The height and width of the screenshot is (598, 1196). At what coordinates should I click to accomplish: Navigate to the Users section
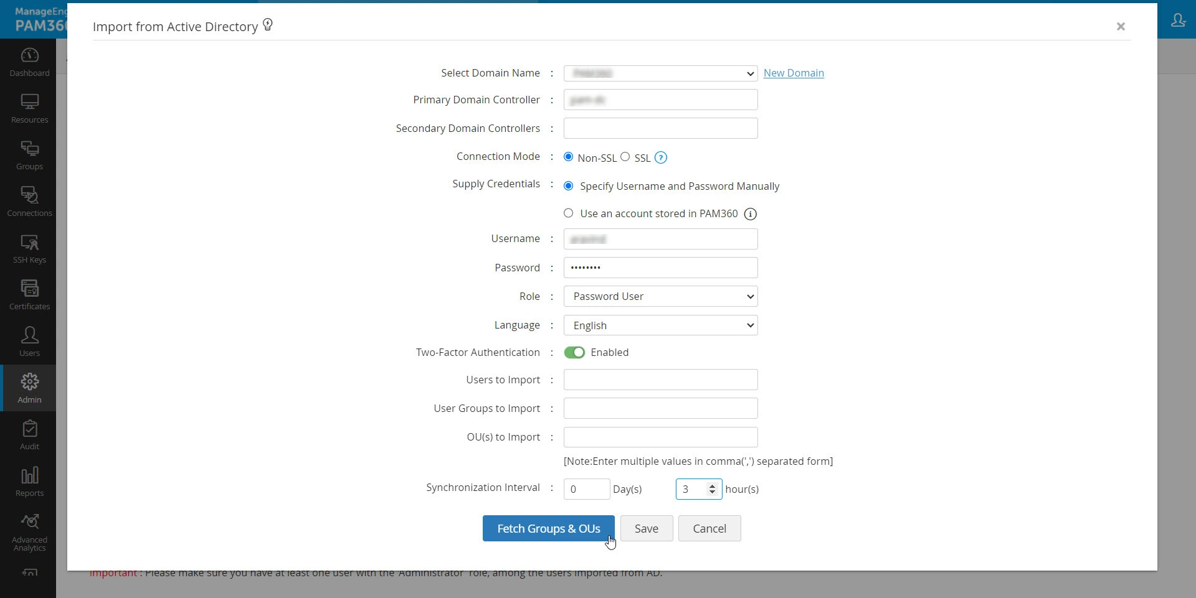(x=29, y=341)
